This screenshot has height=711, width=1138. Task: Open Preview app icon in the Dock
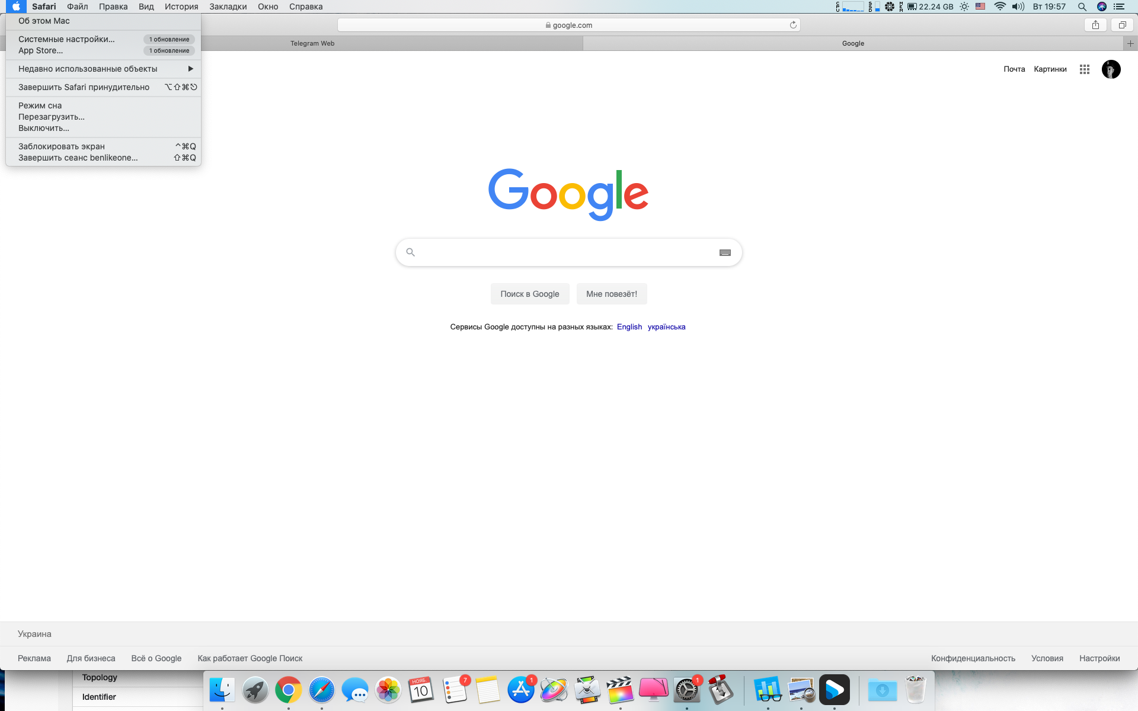(801, 690)
